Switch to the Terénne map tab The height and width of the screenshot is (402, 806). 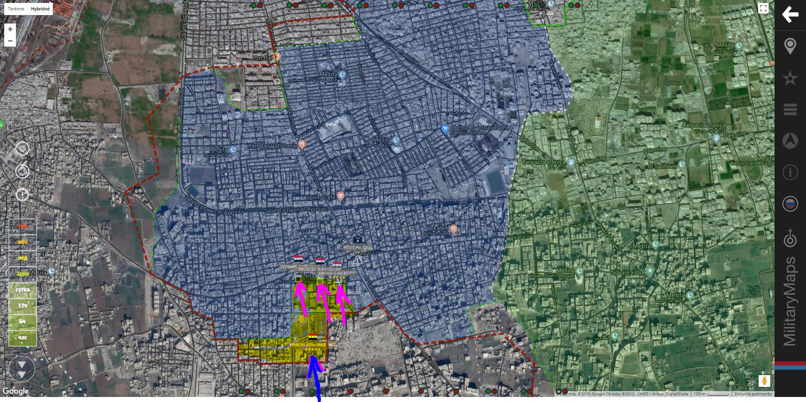point(16,9)
